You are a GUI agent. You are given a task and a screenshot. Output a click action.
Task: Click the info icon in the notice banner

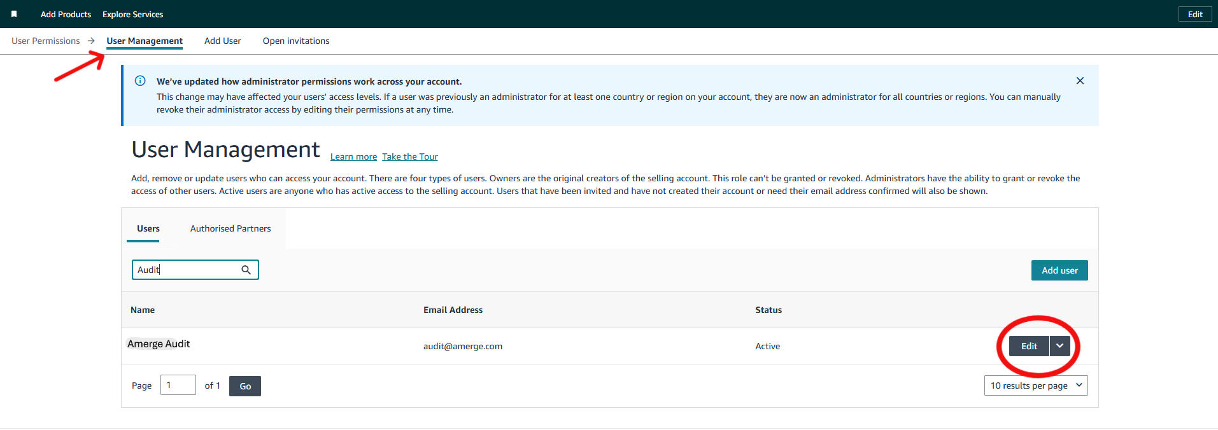(x=140, y=81)
